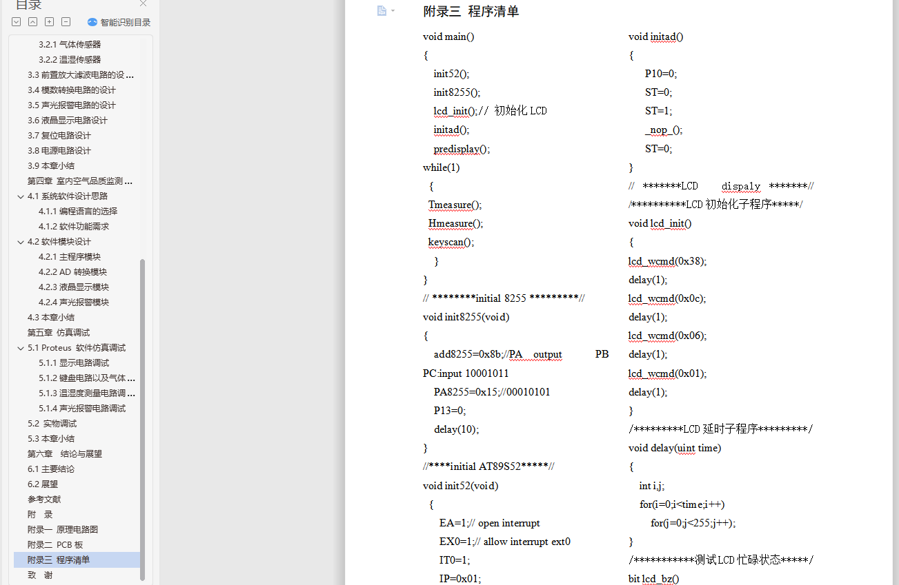
Task: Open 第六章 结论与展望 chapter
Action: pyautogui.click(x=65, y=454)
